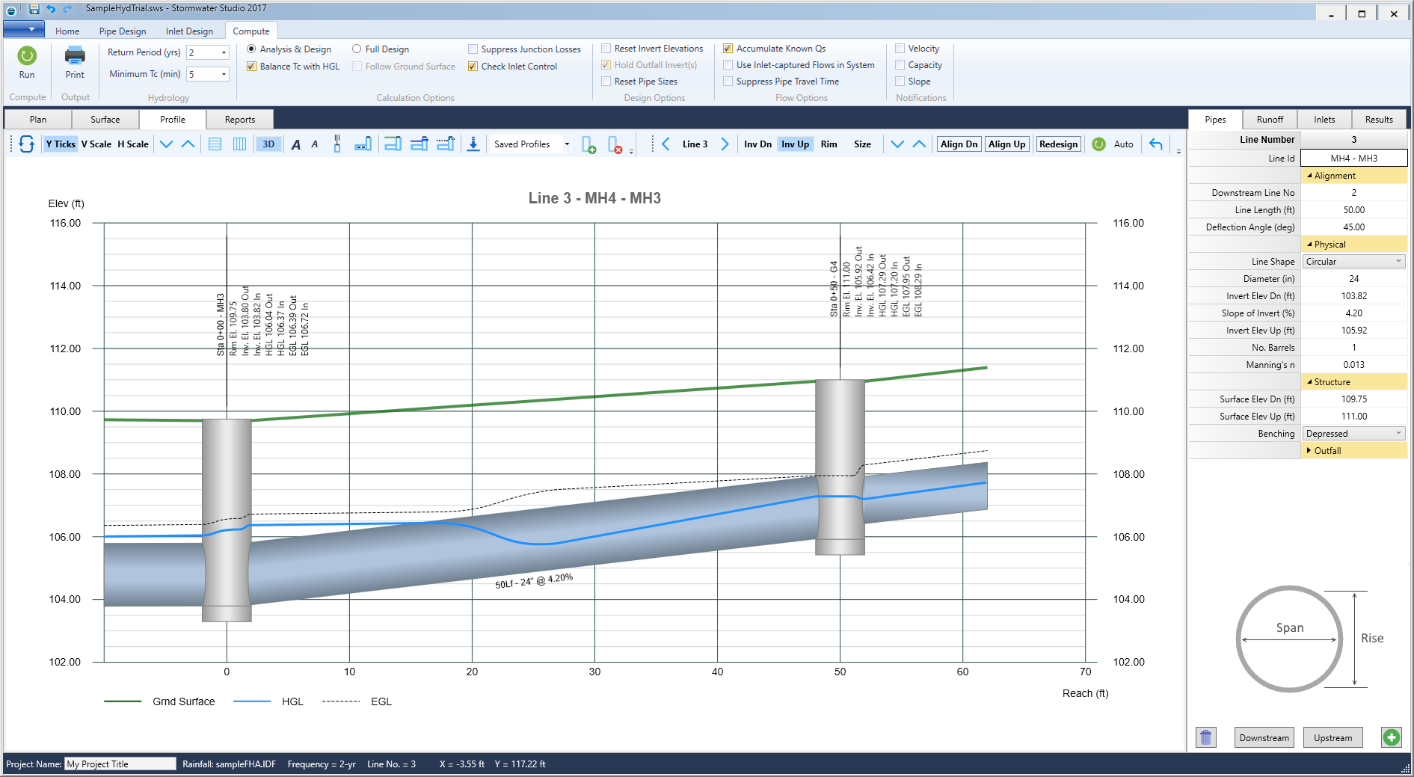Click the download profile icon on the toolbar
The height and width of the screenshot is (777, 1414).
[x=473, y=144]
